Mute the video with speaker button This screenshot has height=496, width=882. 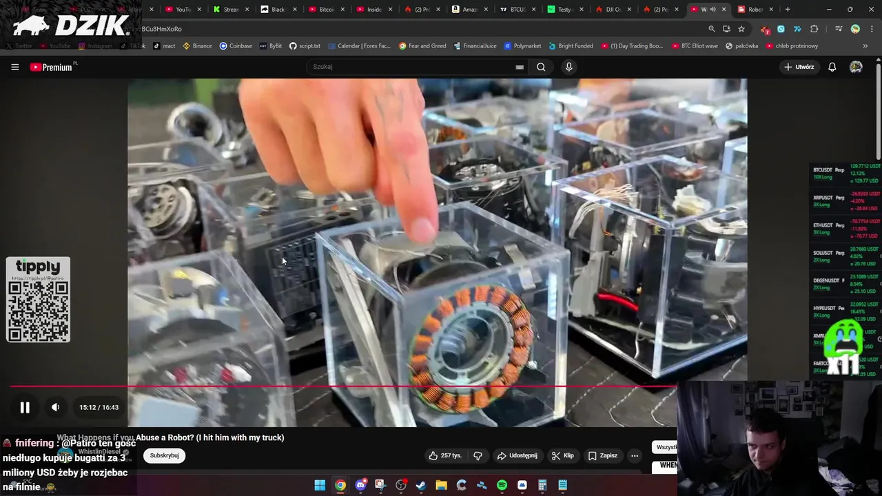coord(56,407)
